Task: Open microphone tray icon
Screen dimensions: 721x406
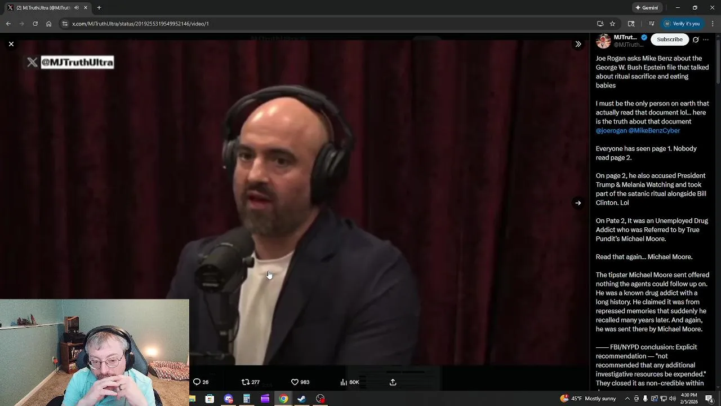Action: click(x=645, y=399)
